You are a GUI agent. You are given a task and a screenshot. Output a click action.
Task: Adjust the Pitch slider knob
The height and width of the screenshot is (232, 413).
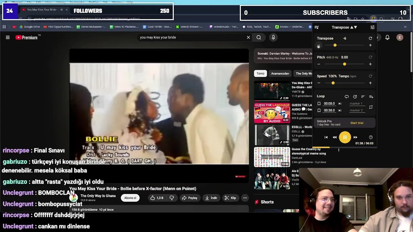click(x=345, y=64)
